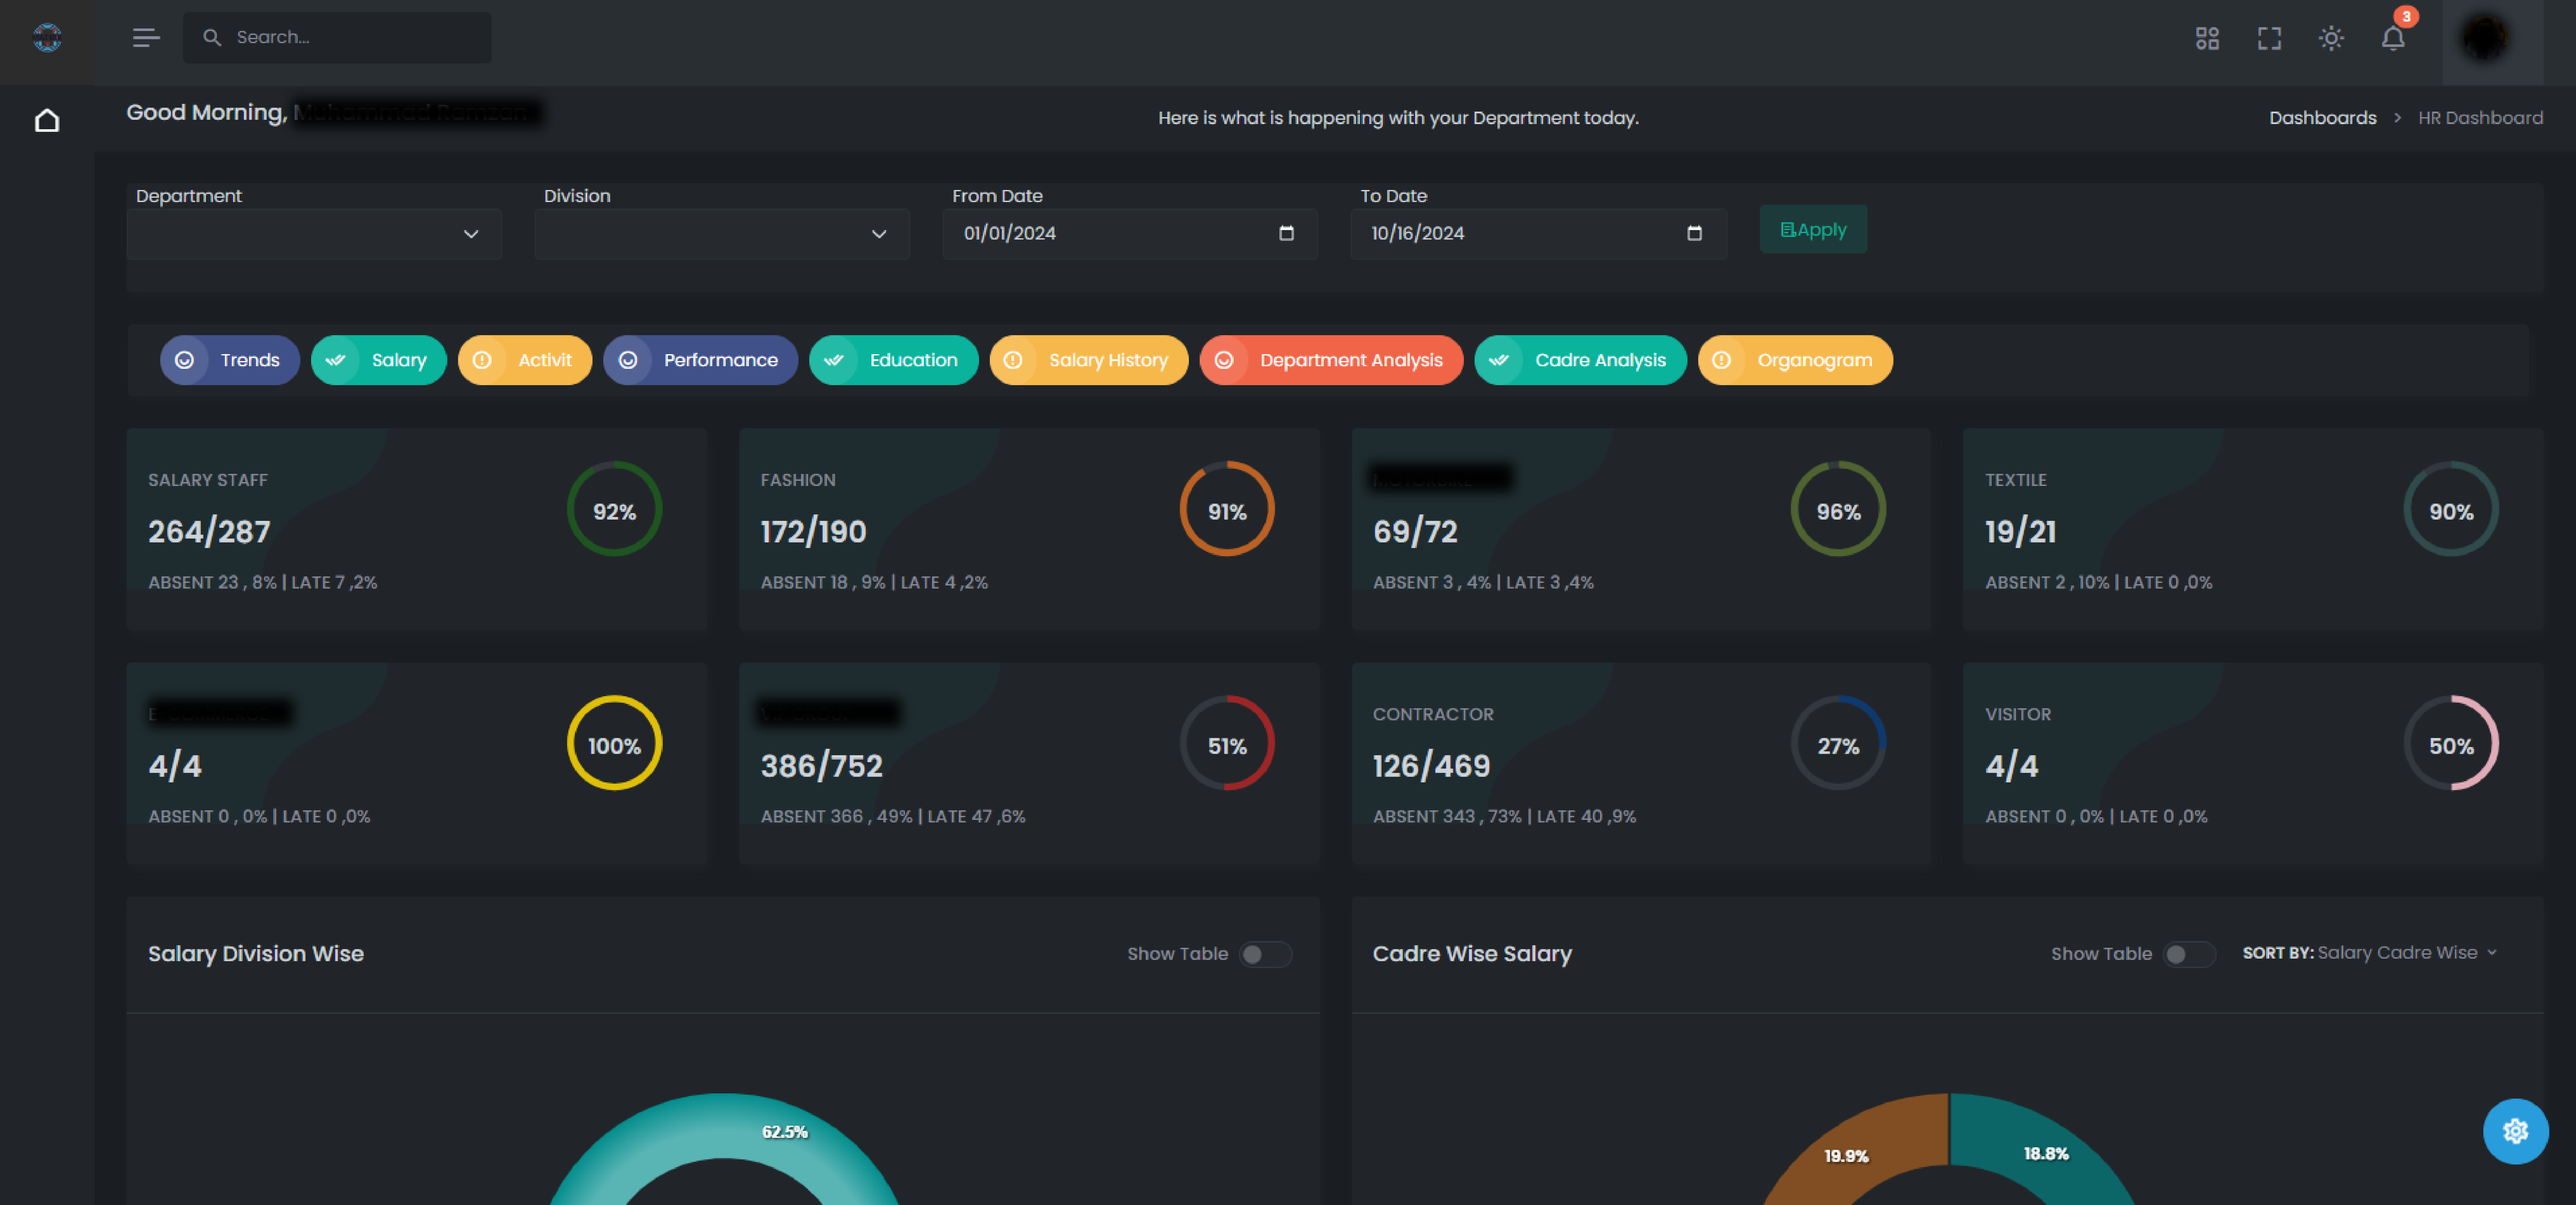Click the Salary History pill warning icon
The height and width of the screenshot is (1205, 2576).
tap(1013, 360)
